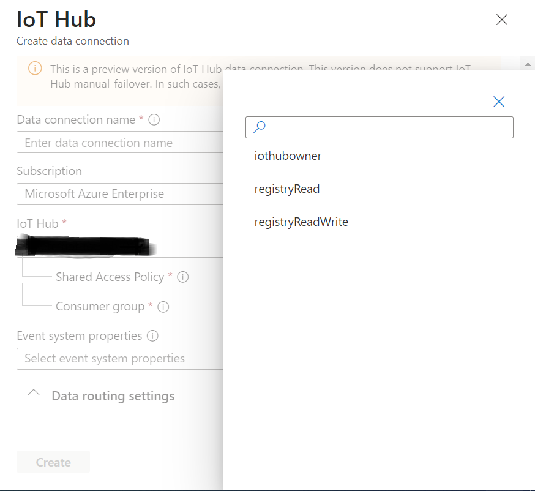535x491 pixels.
Task: Focus the policy search input box
Action: coord(379,127)
